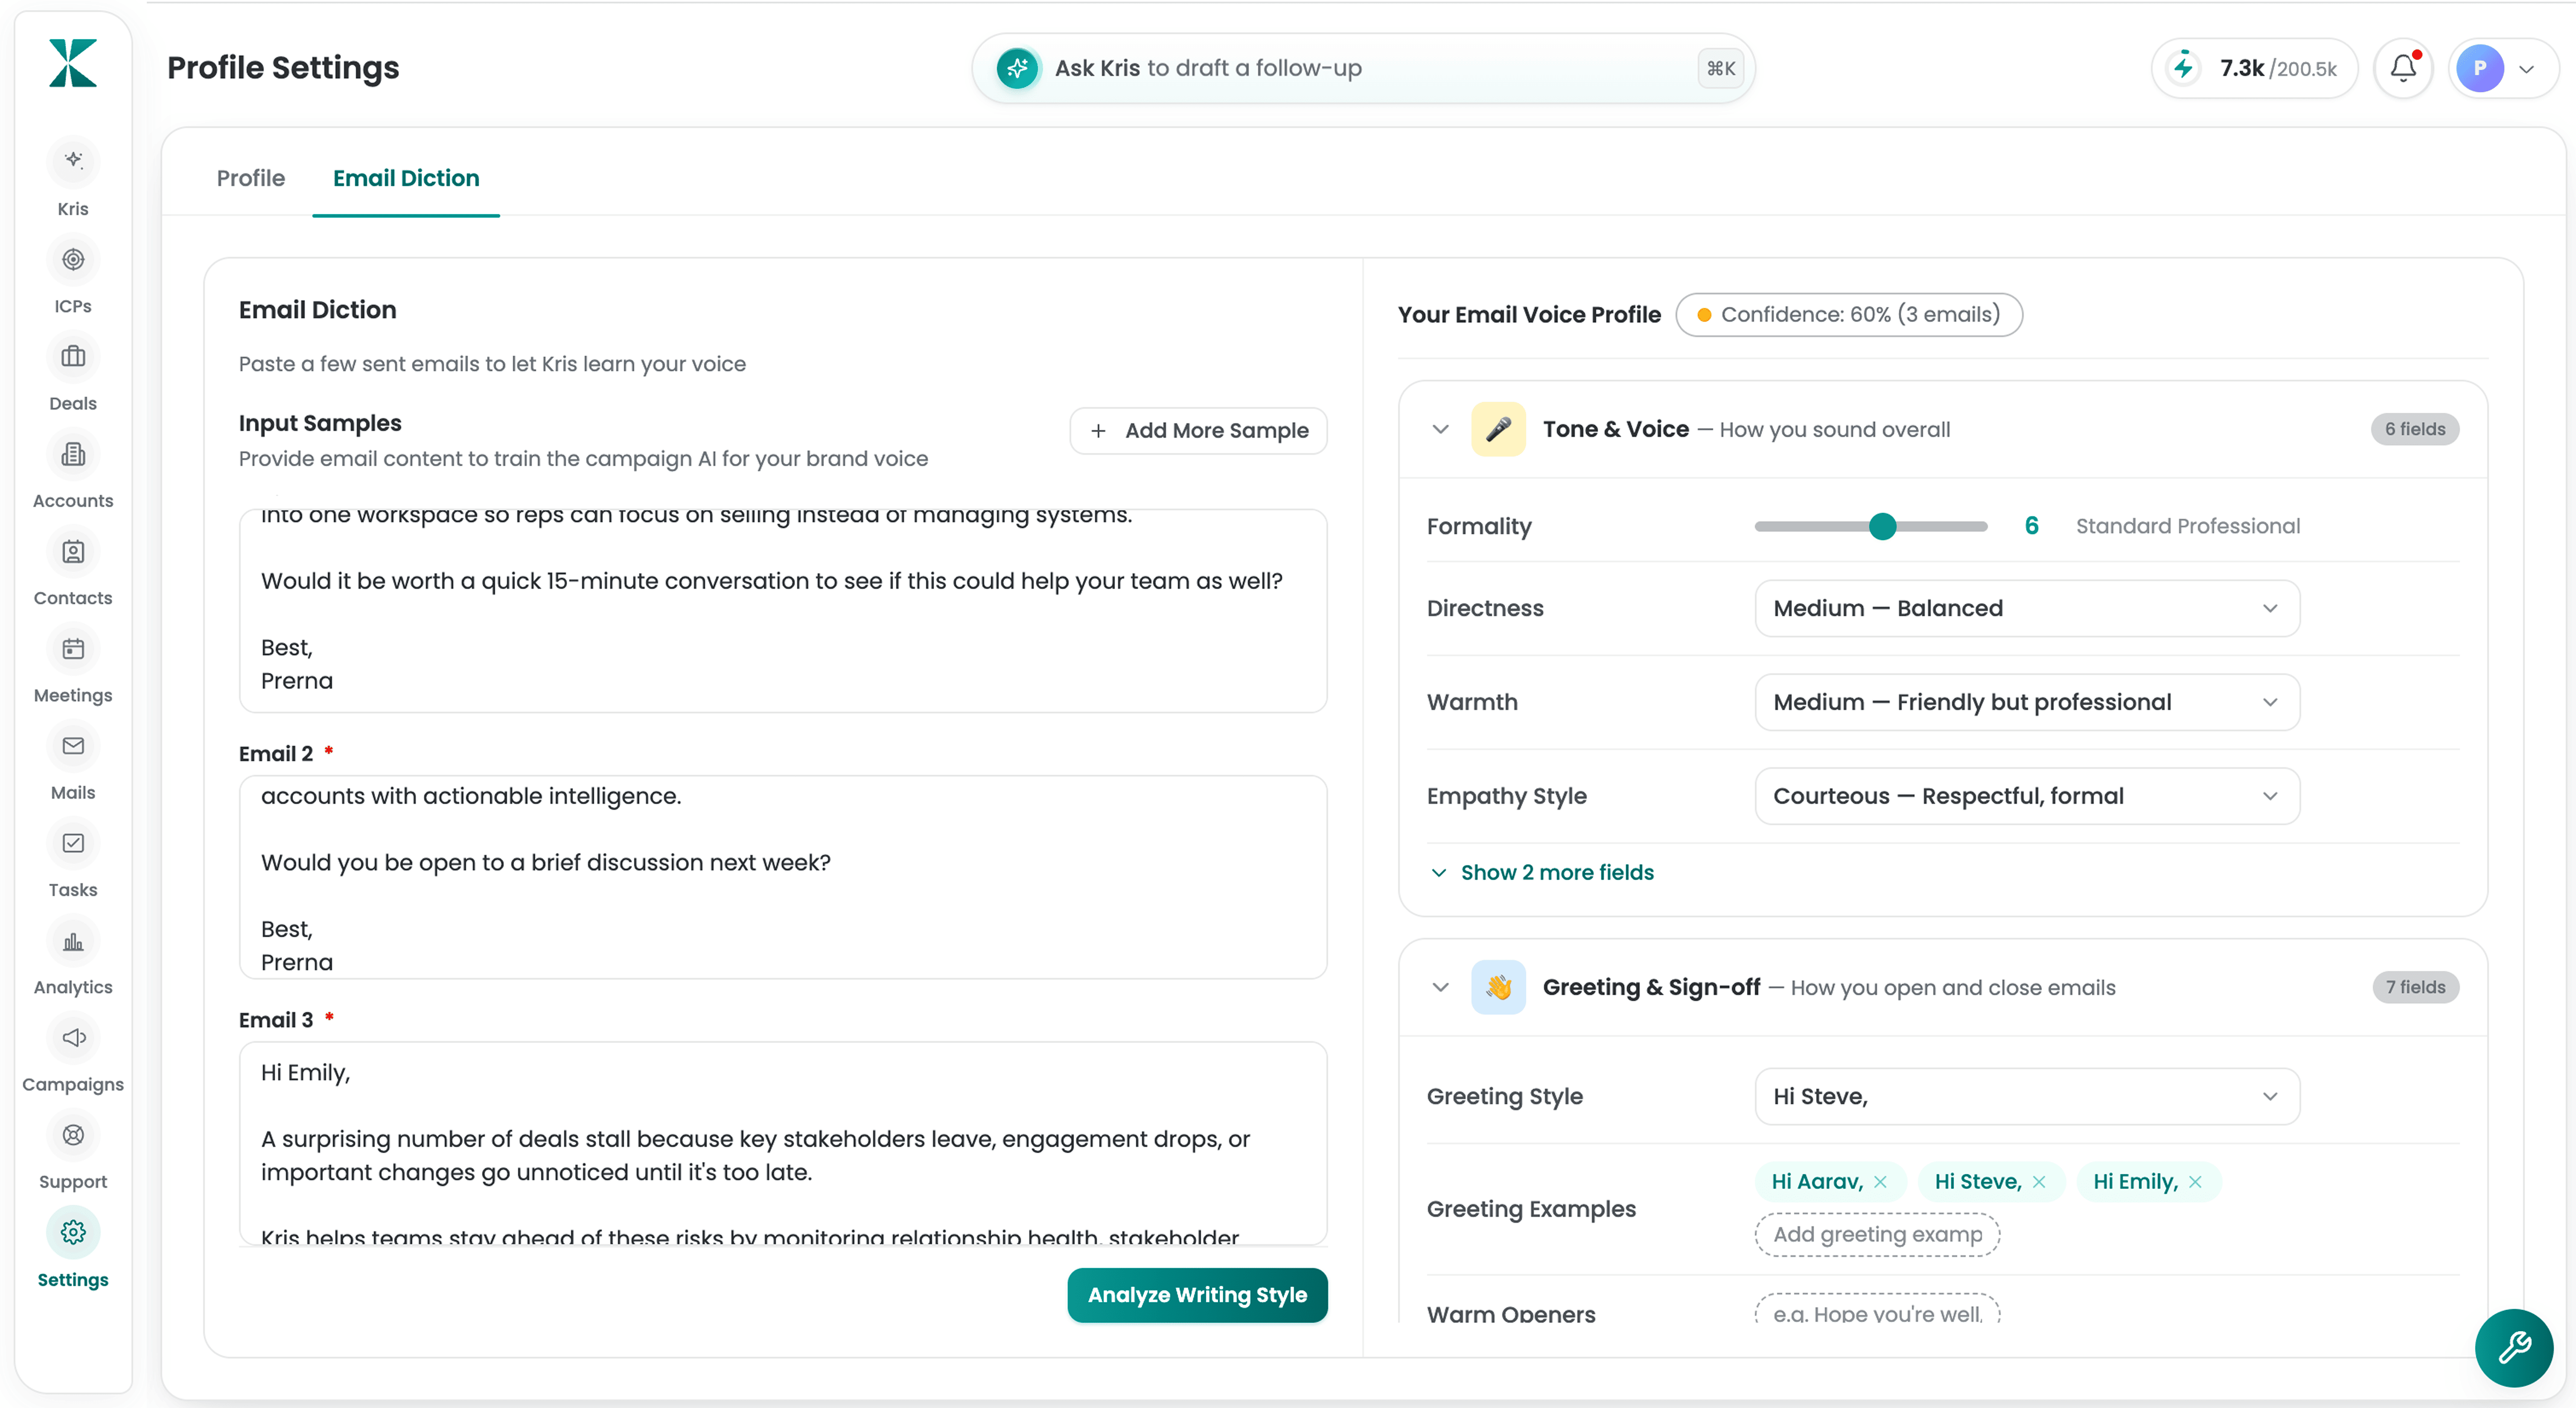Click the Formality slider handle
The image size is (2576, 1408).
click(x=1882, y=526)
